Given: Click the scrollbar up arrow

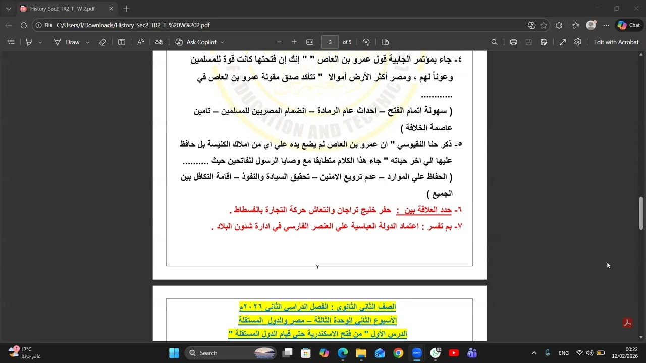Looking at the screenshot, I should coord(641,54).
